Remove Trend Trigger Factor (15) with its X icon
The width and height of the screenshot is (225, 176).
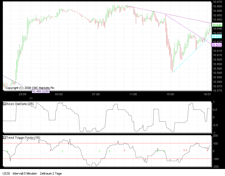coord(4,138)
